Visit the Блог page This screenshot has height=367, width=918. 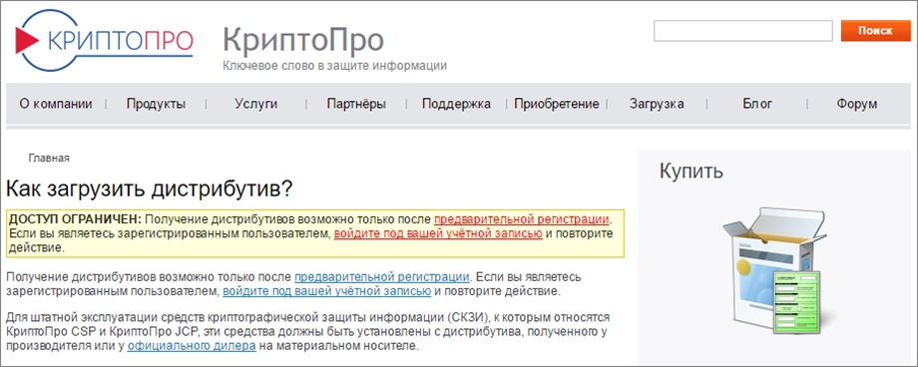click(x=757, y=104)
